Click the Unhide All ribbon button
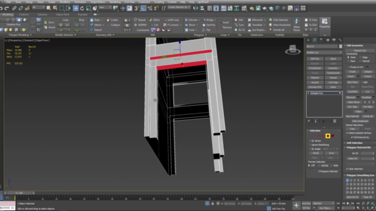Viewport: 376px width, 211px height. pos(277,30)
